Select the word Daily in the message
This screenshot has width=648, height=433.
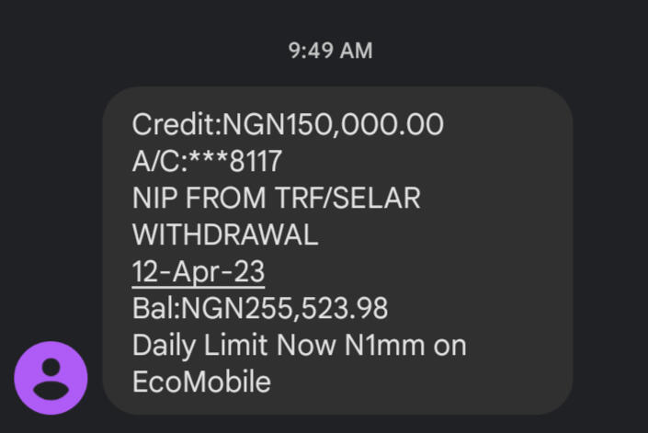[164, 347]
